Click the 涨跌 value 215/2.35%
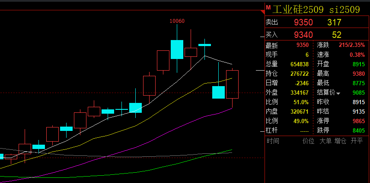 click(x=351, y=45)
